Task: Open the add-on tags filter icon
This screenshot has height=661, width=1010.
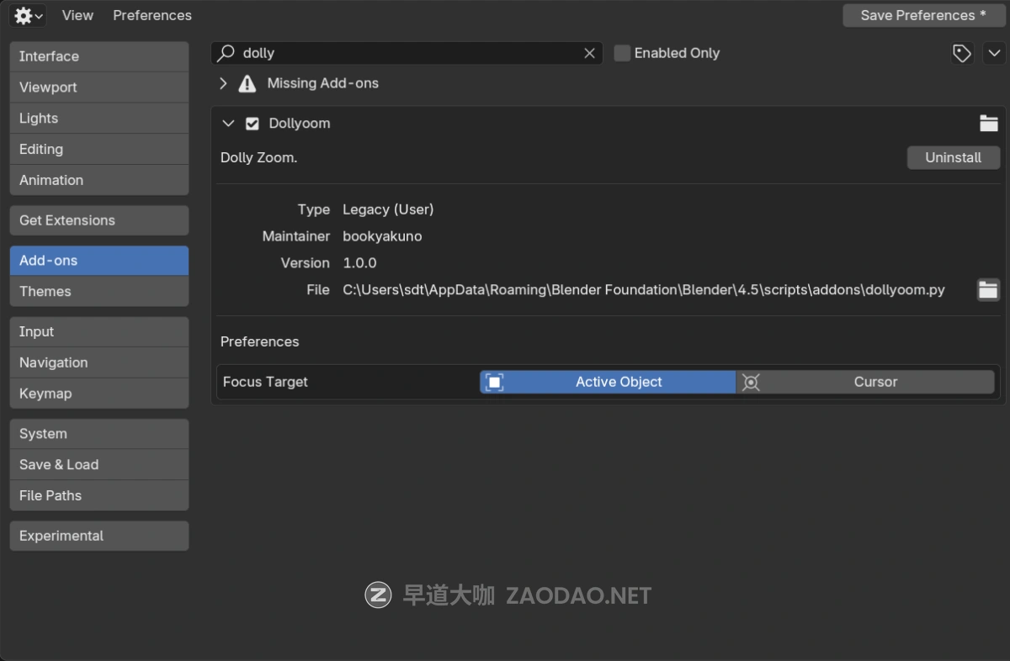Action: tap(961, 54)
